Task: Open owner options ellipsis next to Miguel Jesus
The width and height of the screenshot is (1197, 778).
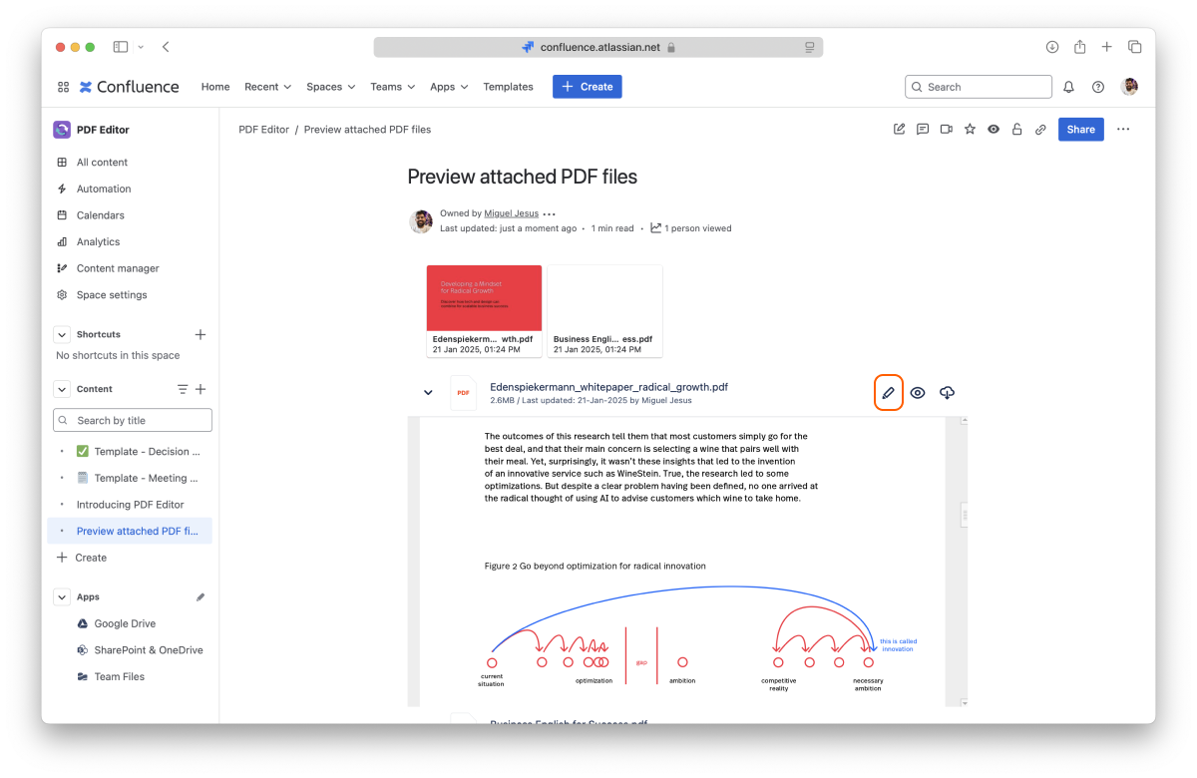Action: click(549, 213)
